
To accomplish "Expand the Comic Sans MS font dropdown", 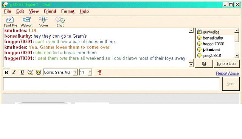I will point(75,72).
